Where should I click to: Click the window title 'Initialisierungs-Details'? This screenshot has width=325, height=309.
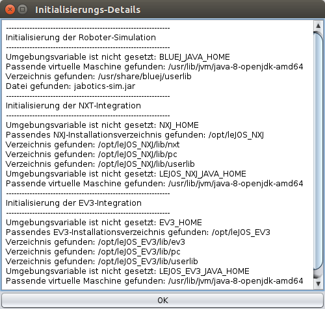pos(88,10)
